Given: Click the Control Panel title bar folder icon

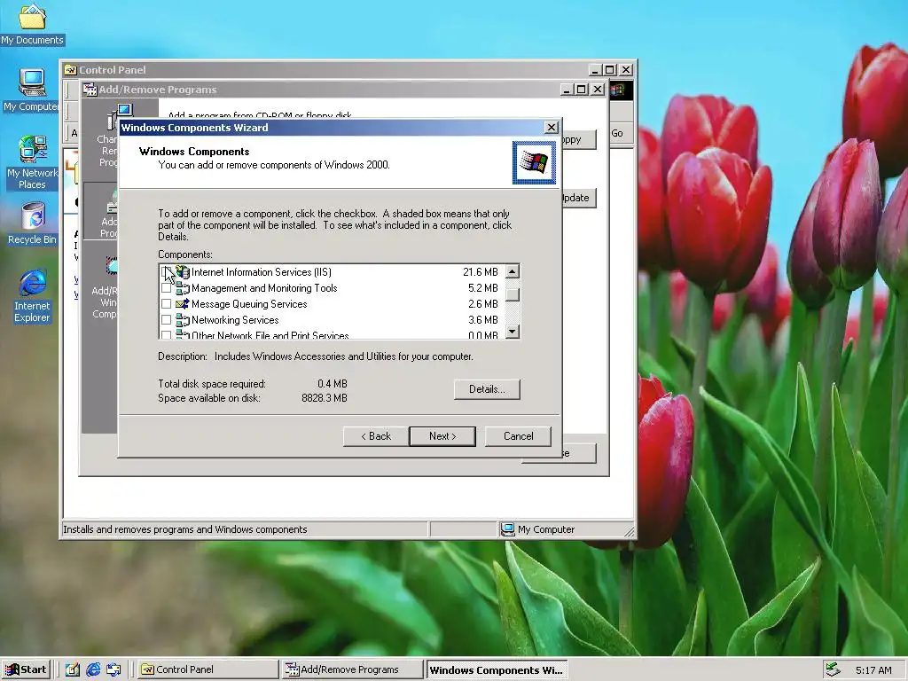Looking at the screenshot, I should [71, 70].
